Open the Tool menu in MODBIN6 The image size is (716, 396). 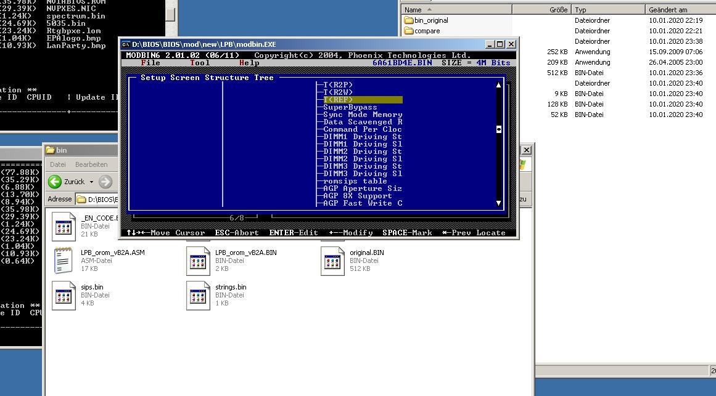point(200,62)
